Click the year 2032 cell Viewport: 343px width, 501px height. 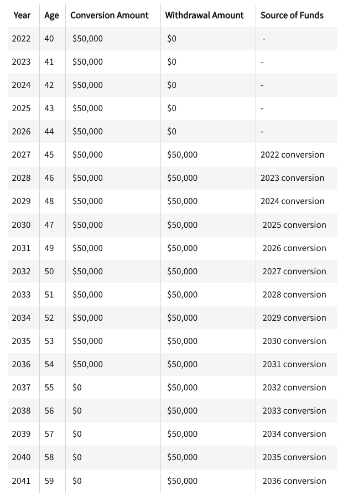point(22,272)
